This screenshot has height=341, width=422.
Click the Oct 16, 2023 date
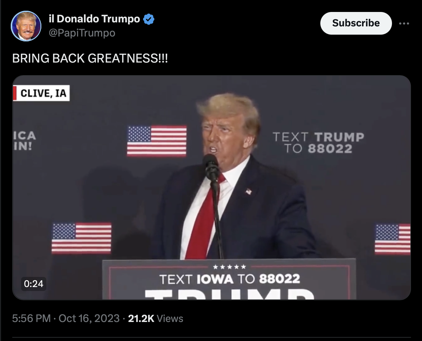(x=89, y=318)
